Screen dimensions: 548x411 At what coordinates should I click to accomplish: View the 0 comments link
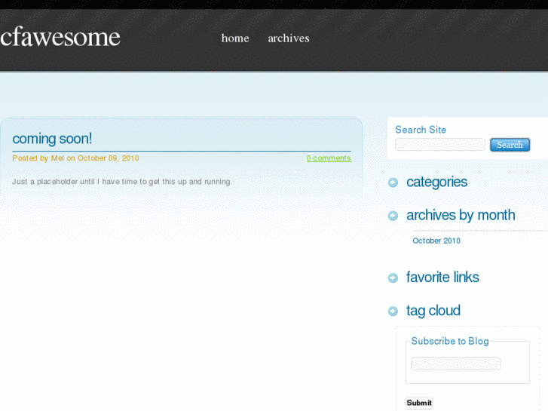[329, 158]
